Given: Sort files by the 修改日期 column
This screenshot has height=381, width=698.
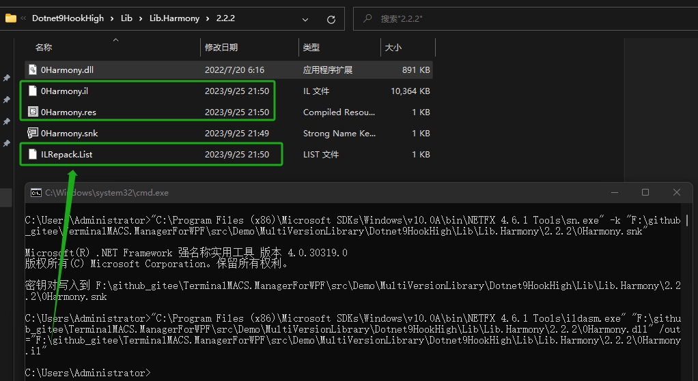Looking at the screenshot, I should pos(221,47).
